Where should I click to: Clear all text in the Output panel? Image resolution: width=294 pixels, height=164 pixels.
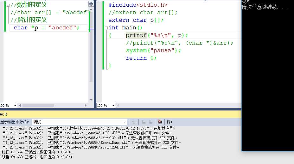160,122
